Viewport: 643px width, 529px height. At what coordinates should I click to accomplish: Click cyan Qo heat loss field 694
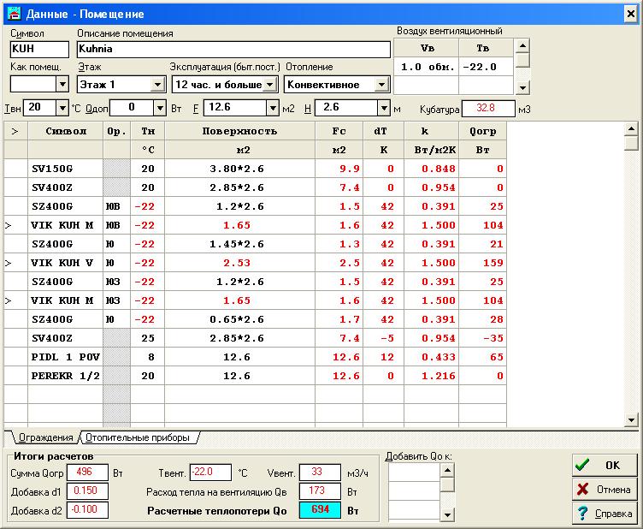[x=320, y=510]
